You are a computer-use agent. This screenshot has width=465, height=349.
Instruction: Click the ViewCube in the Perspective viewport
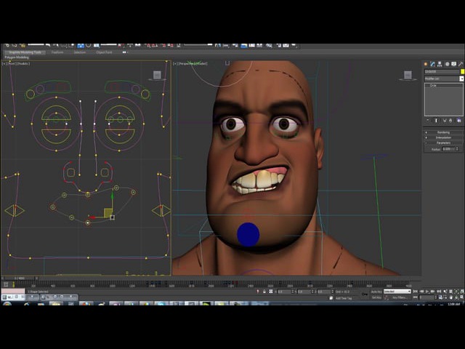tap(408, 75)
